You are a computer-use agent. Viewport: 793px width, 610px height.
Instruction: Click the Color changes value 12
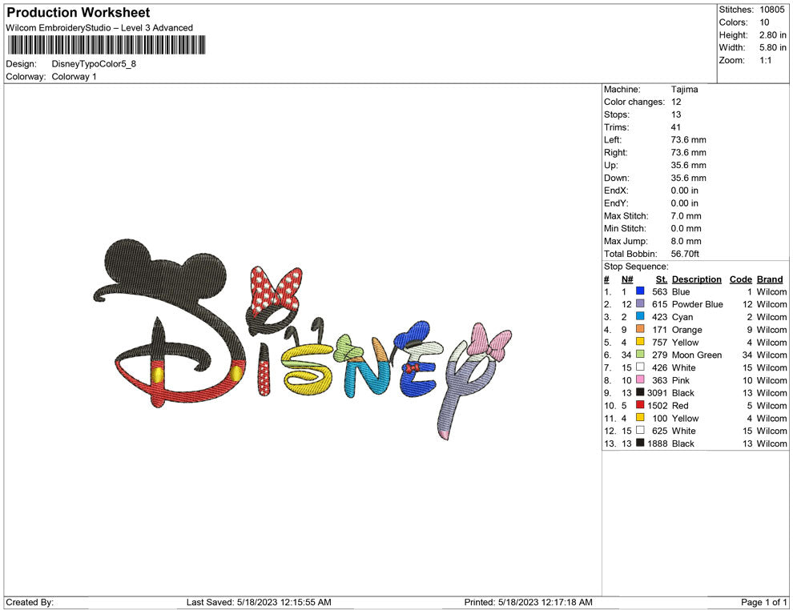tap(676, 102)
